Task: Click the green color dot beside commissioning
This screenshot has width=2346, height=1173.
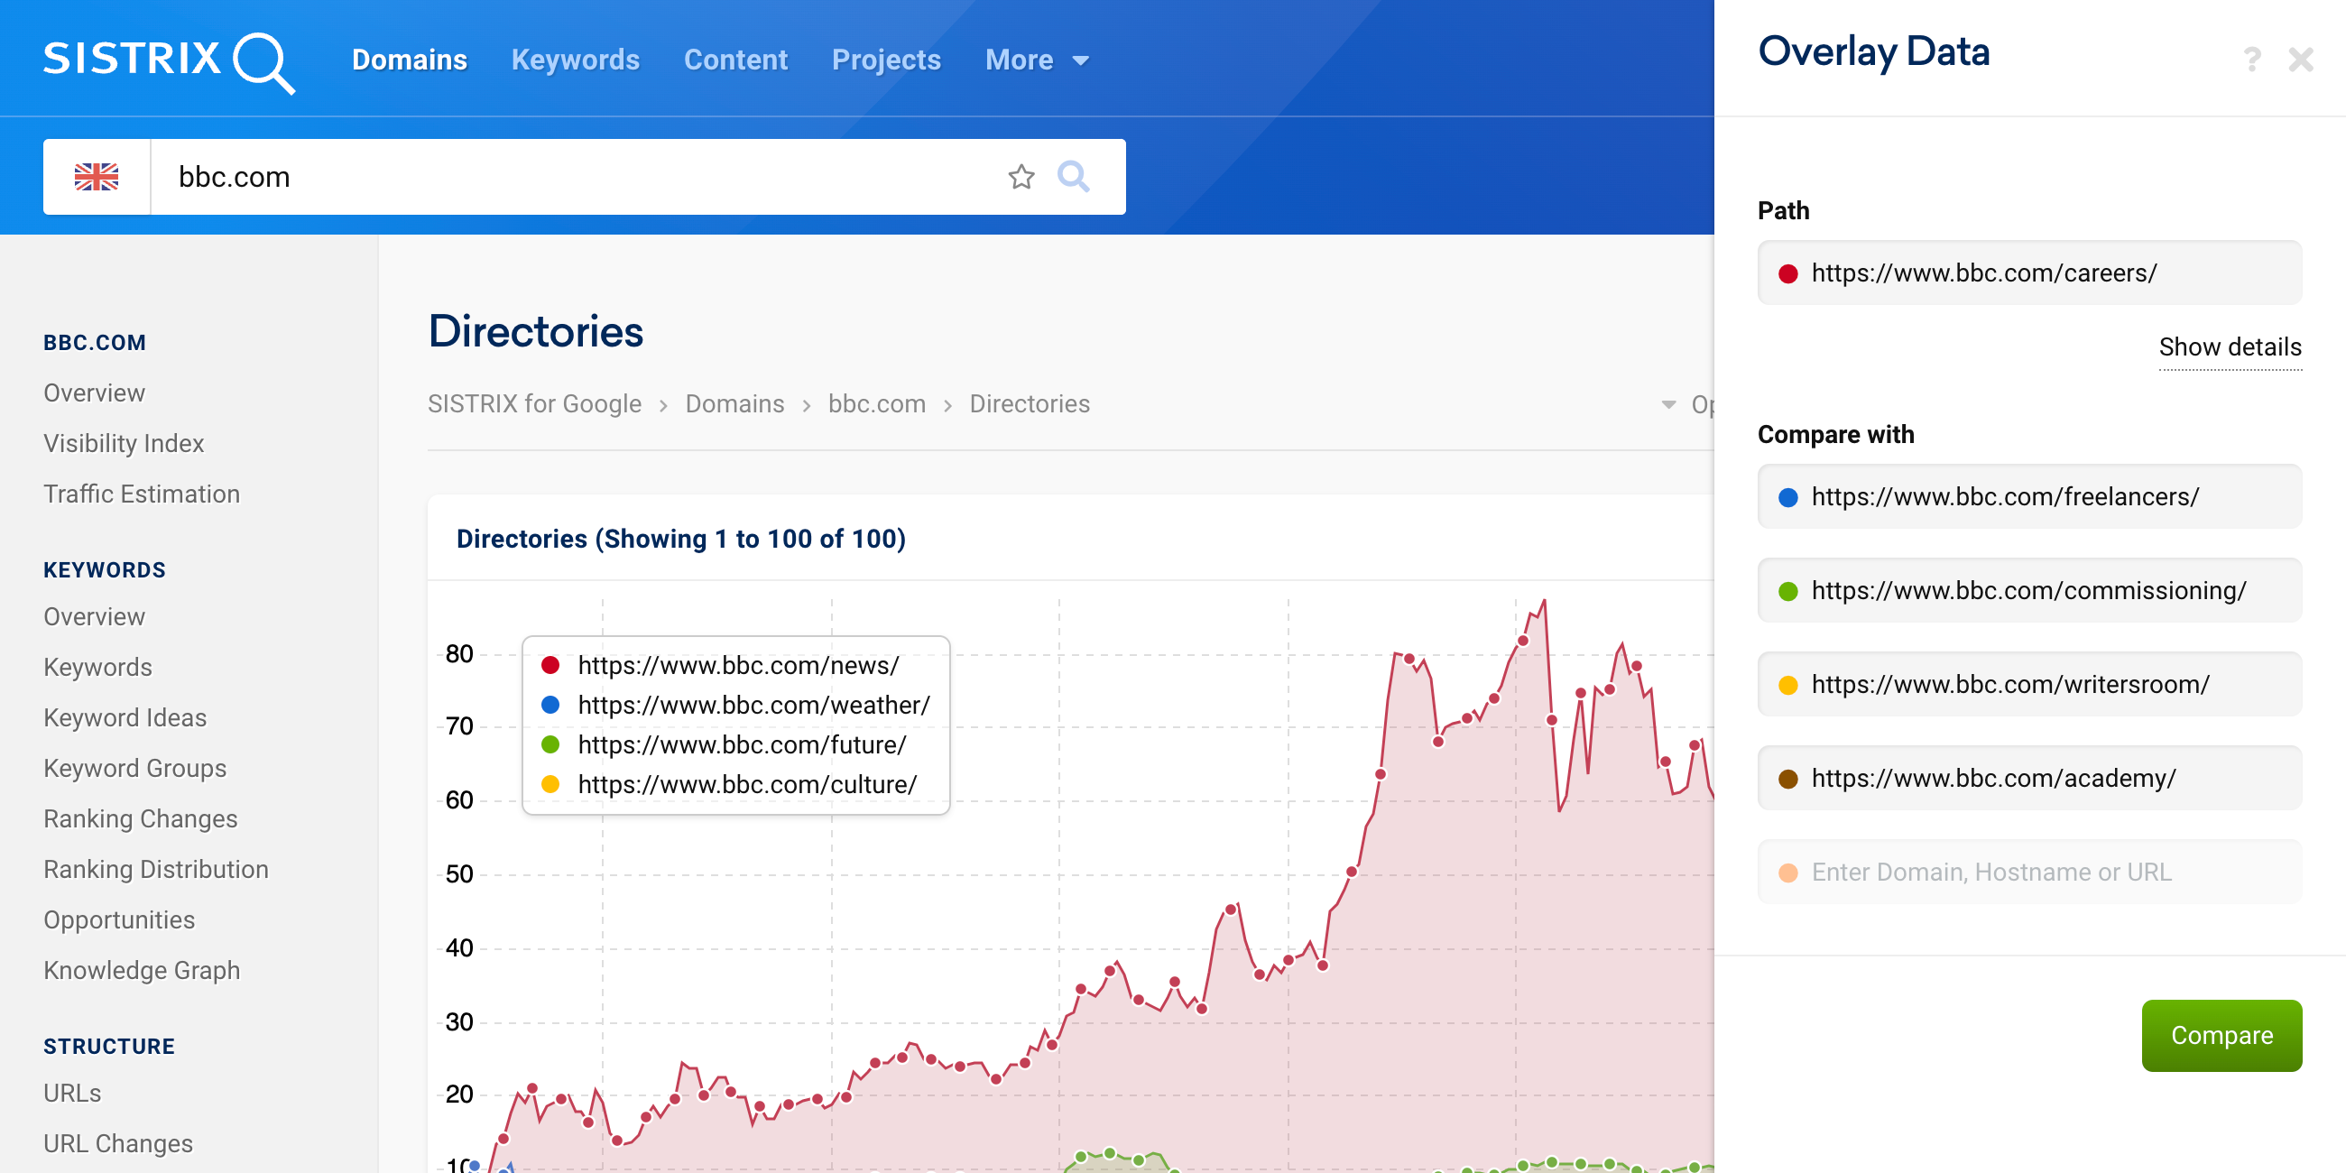Action: click(x=1787, y=591)
